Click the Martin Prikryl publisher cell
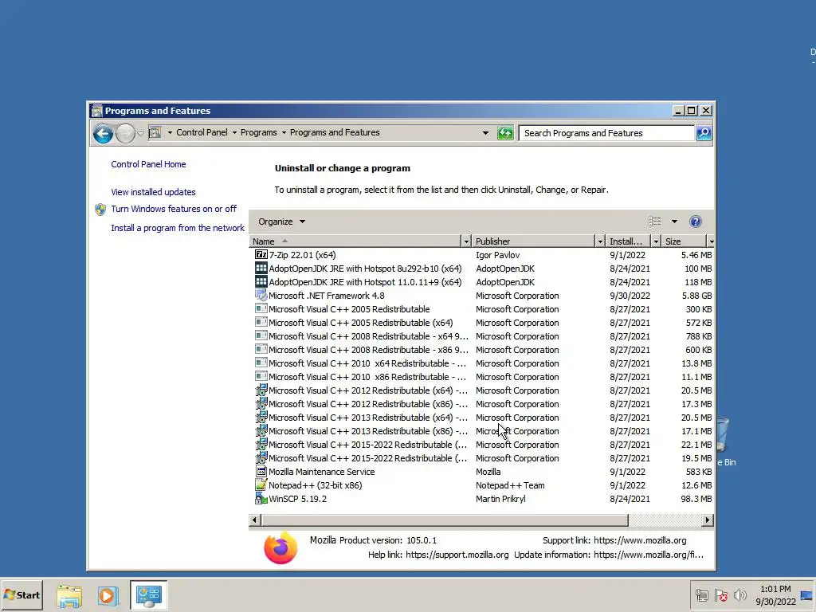Screen dimensions: 816x612 pos(500,499)
